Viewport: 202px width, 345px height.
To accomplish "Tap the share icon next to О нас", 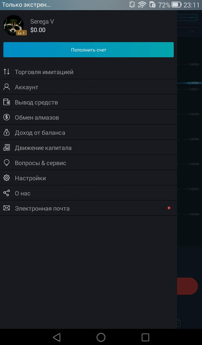I will (x=7, y=193).
